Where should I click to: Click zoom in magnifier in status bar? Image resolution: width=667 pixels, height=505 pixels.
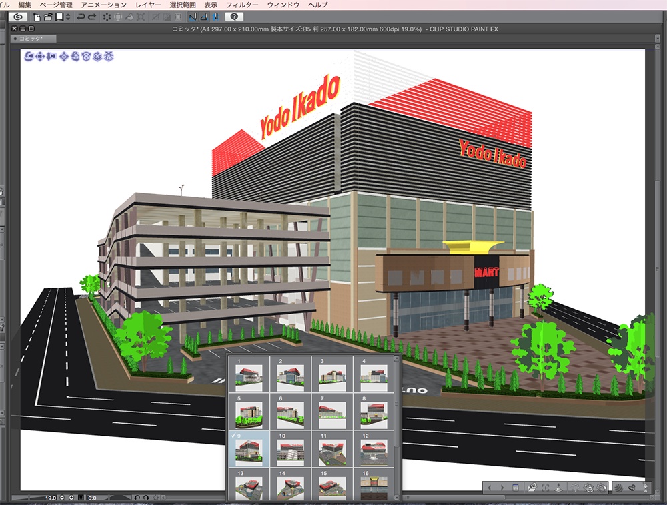click(71, 498)
